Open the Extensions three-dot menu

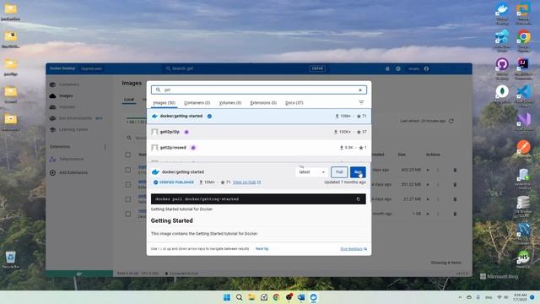point(105,147)
